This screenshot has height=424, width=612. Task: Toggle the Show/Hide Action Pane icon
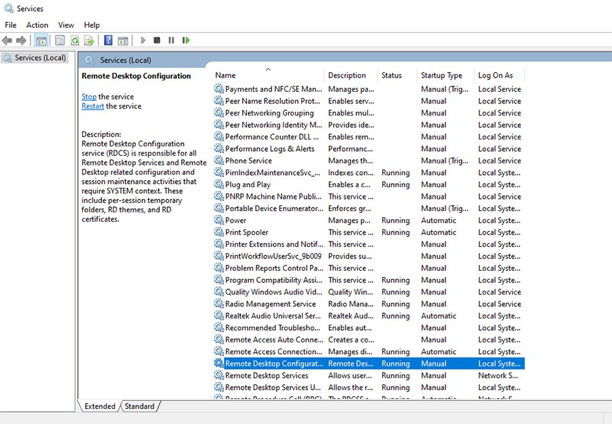click(122, 41)
